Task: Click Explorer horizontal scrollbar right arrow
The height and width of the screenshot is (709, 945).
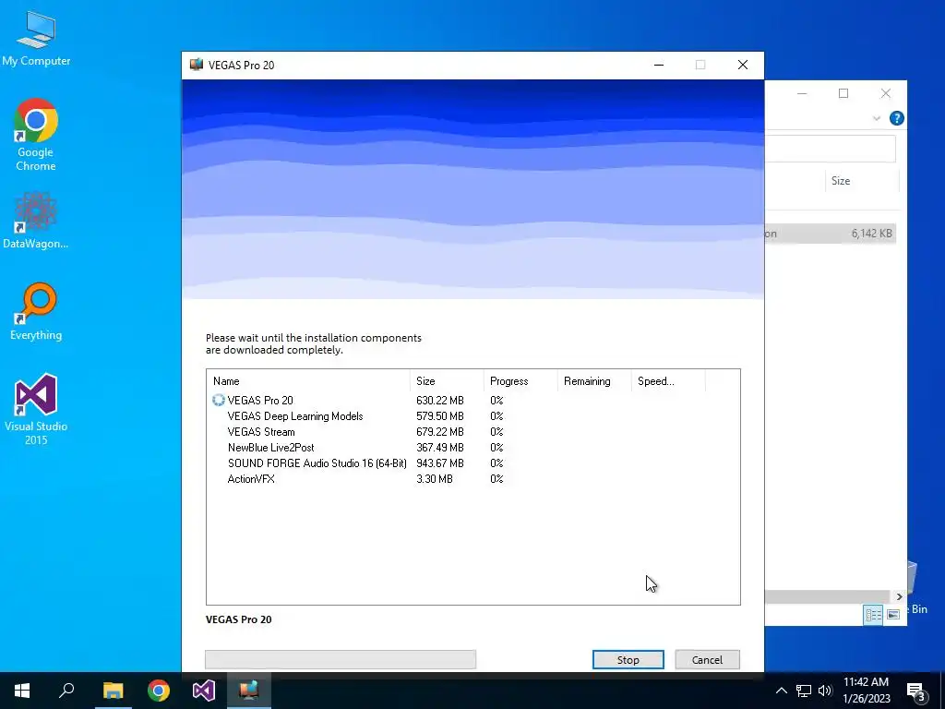Action: pyautogui.click(x=899, y=596)
